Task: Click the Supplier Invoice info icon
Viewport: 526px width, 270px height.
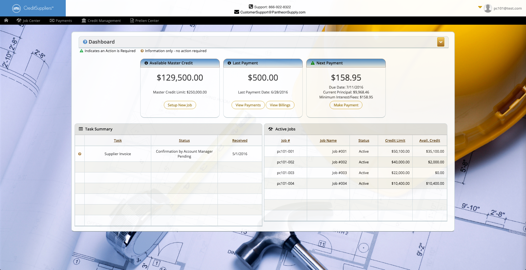Action: pos(80,154)
